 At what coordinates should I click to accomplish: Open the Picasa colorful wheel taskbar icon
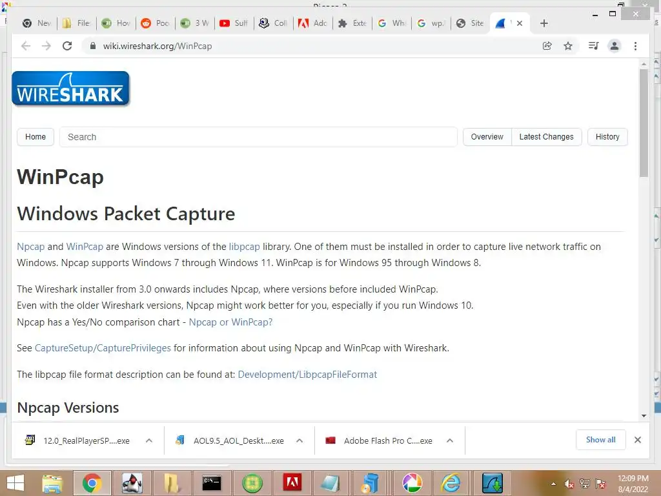tap(412, 483)
